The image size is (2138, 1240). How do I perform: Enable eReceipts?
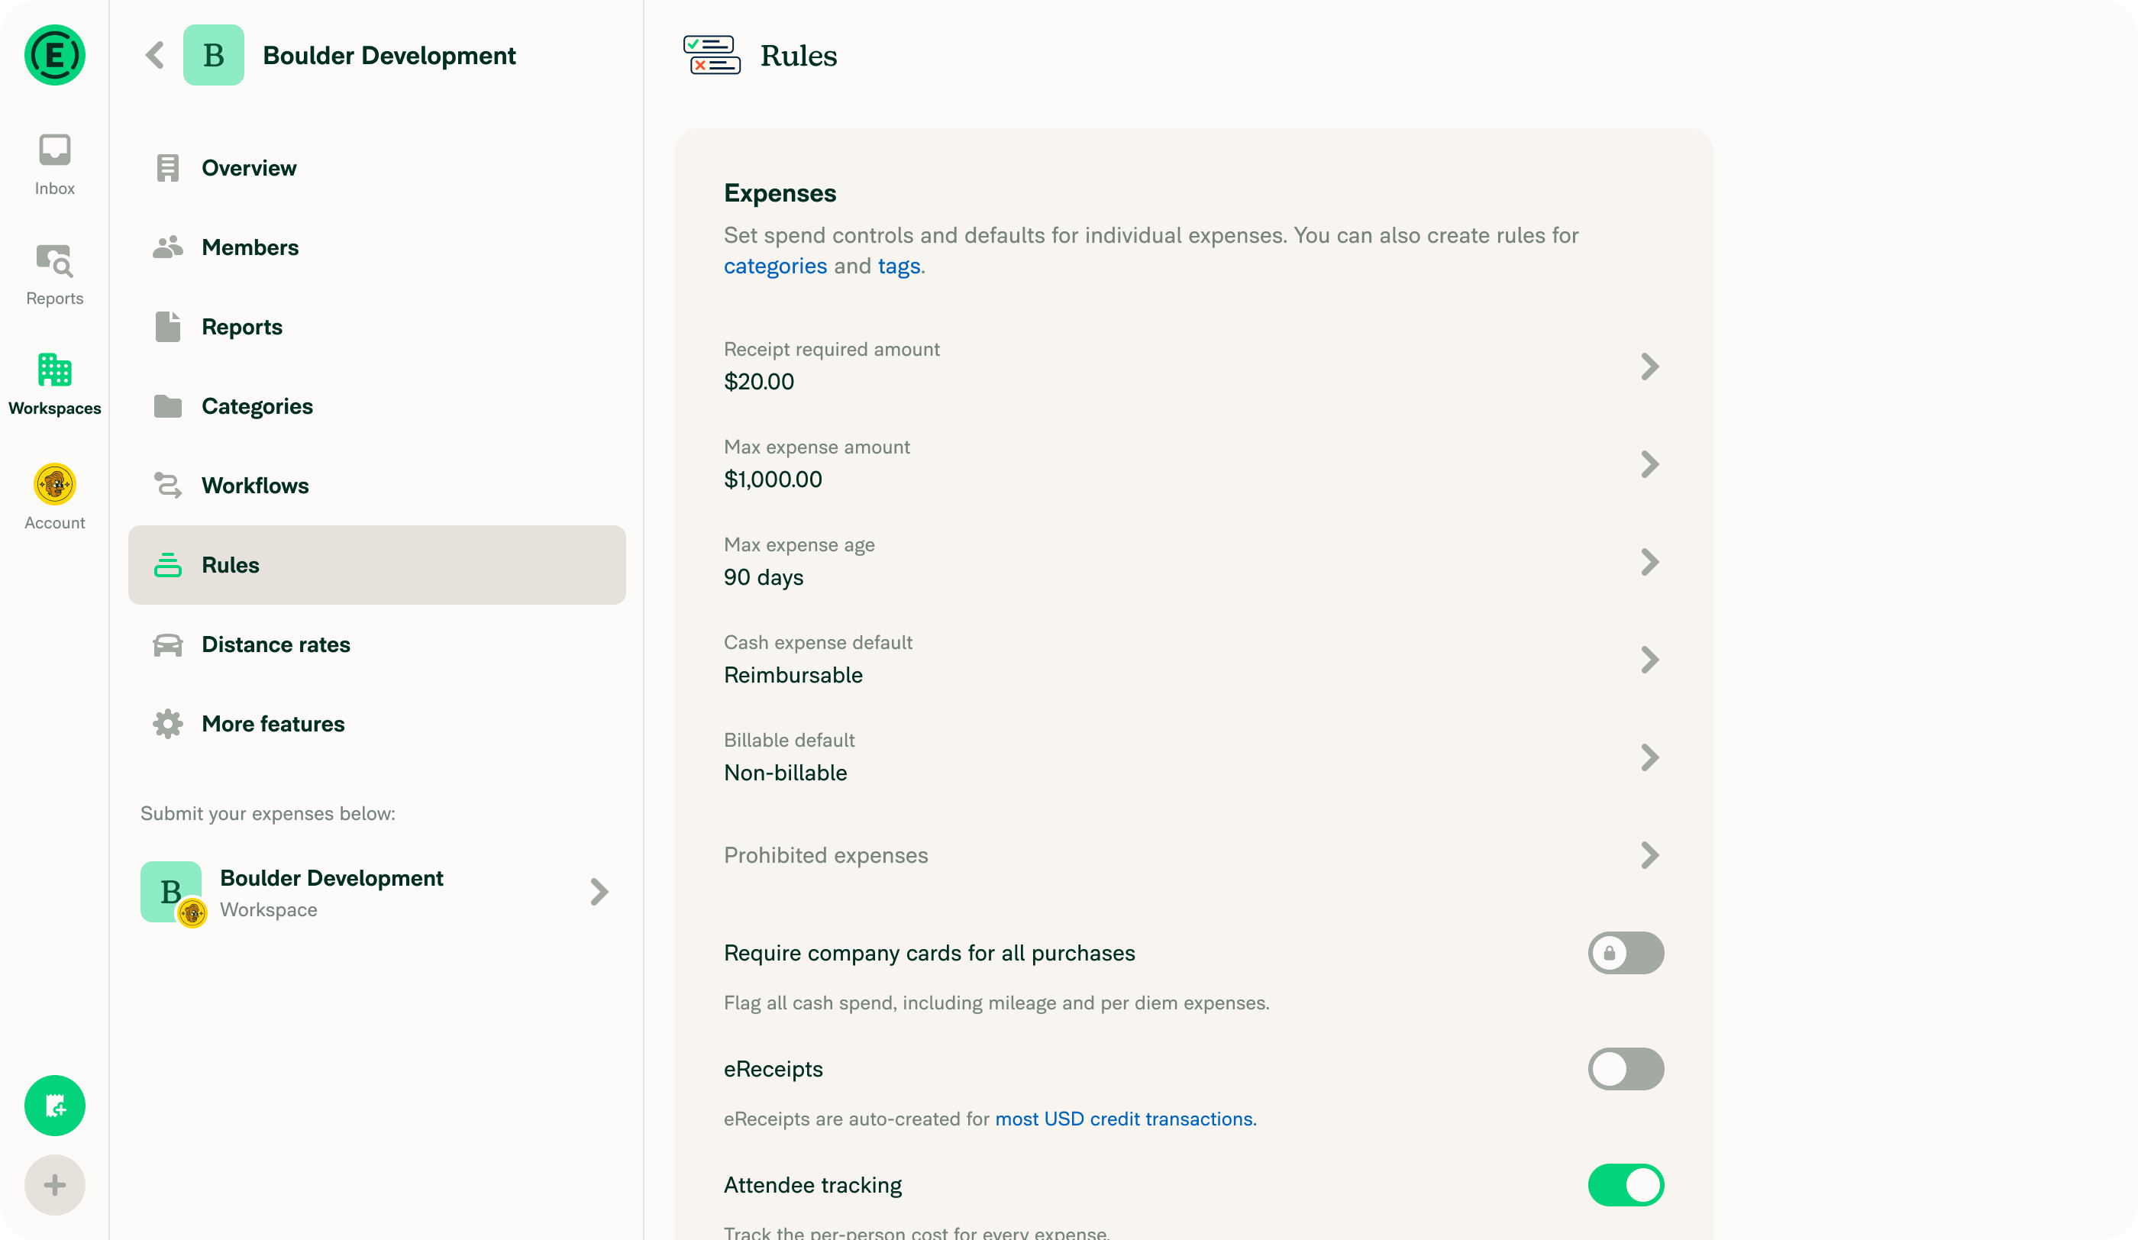pos(1626,1070)
